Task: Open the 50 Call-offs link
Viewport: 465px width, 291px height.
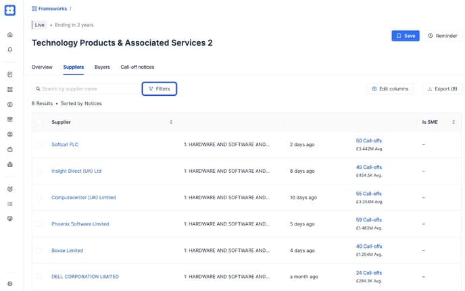Action: click(369, 140)
